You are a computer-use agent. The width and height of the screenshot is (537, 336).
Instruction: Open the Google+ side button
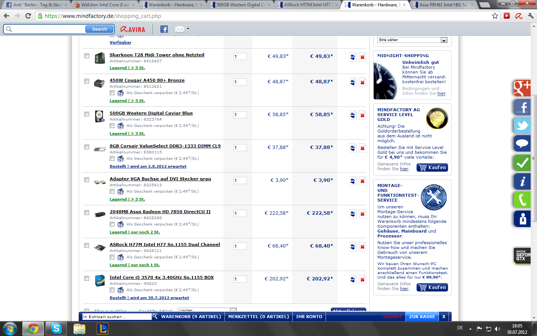[522, 88]
